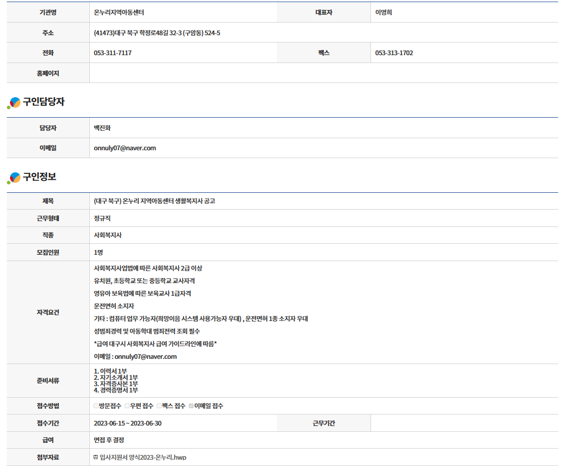Click the phone number 053-311-7117
The width and height of the screenshot is (566, 466).
[x=112, y=53]
